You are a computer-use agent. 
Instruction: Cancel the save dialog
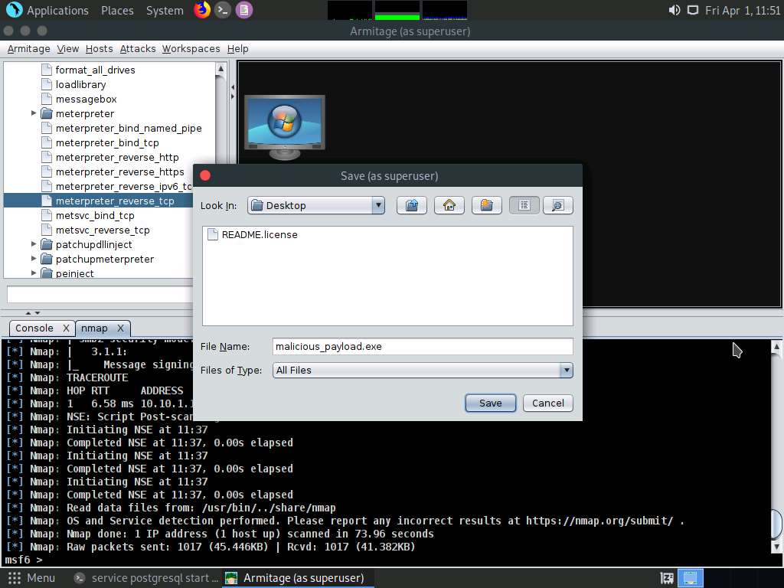tap(547, 403)
